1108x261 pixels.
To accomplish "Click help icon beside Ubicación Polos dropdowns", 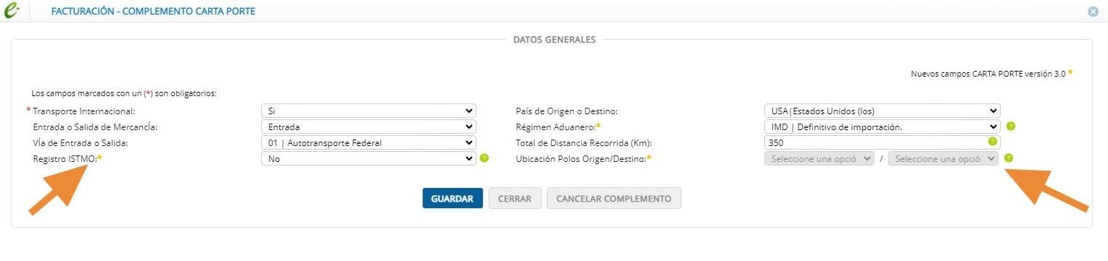I will [1009, 158].
